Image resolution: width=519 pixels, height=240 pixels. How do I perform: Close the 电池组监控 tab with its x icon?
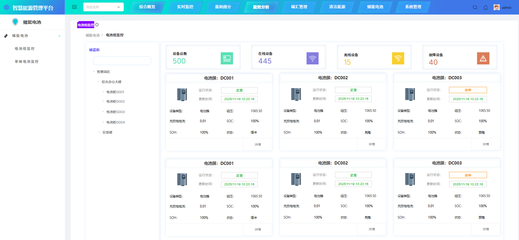coord(97,25)
